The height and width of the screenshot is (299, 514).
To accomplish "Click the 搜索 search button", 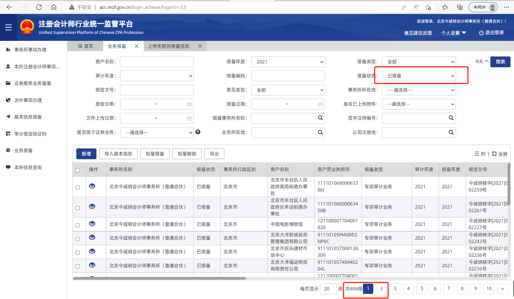I will (x=500, y=62).
